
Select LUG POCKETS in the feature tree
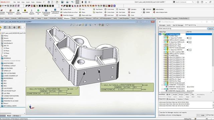[x=8, y=88]
